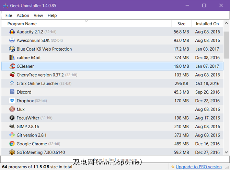The height and width of the screenshot is (170, 230).
Task: Close the Geek Uninstaller window
Action: click(x=221, y=5)
